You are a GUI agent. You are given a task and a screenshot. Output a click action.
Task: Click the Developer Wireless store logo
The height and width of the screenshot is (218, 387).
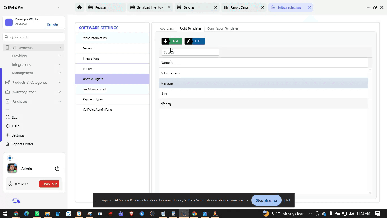point(9,22)
